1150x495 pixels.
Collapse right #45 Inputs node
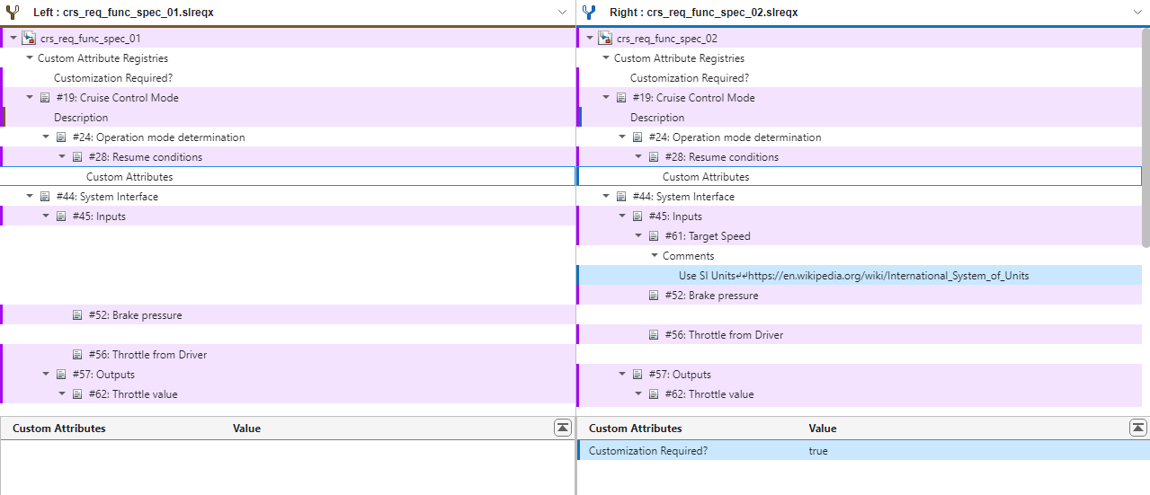(622, 217)
